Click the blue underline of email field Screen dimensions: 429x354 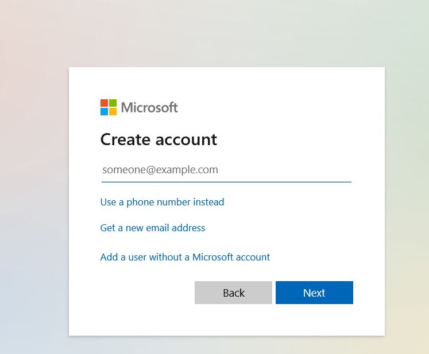(226, 182)
